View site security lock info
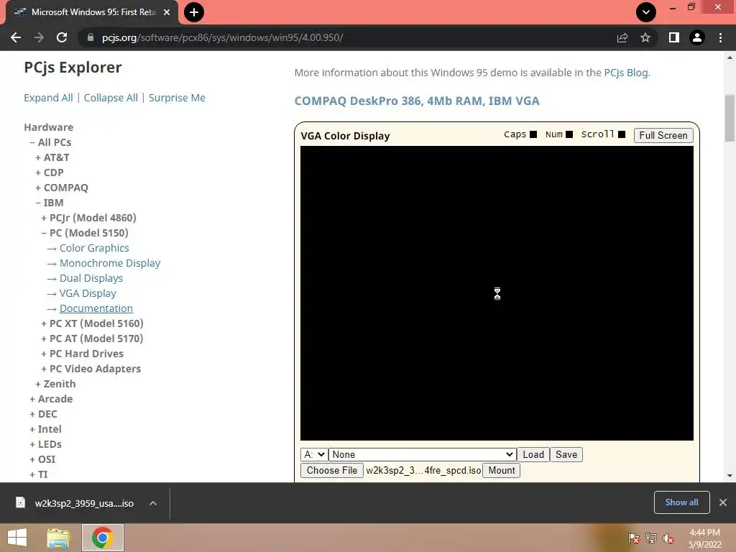 [91, 37]
